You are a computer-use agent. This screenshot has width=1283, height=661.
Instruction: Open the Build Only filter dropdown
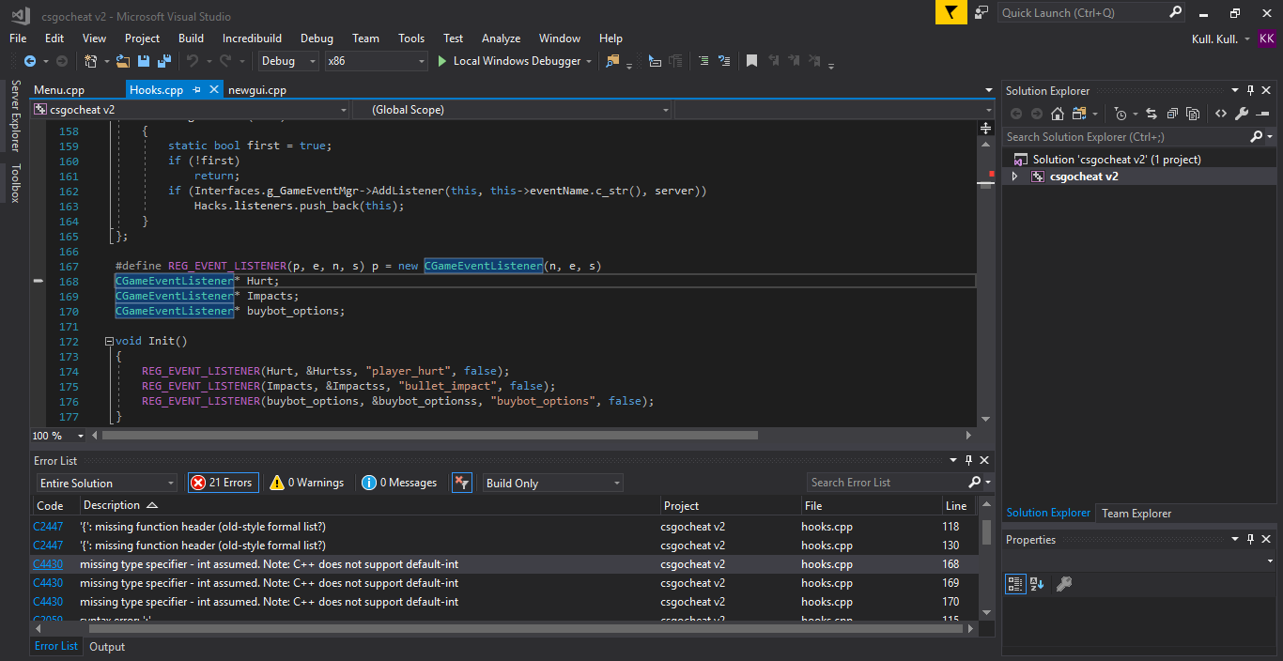[552, 483]
